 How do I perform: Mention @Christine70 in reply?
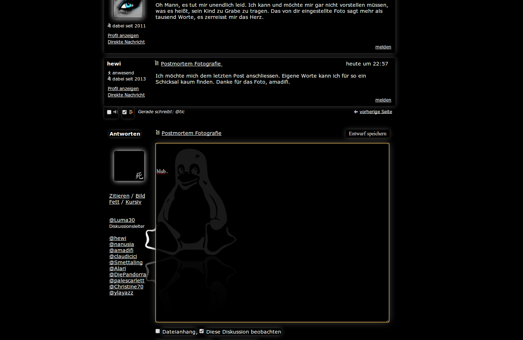[126, 287]
